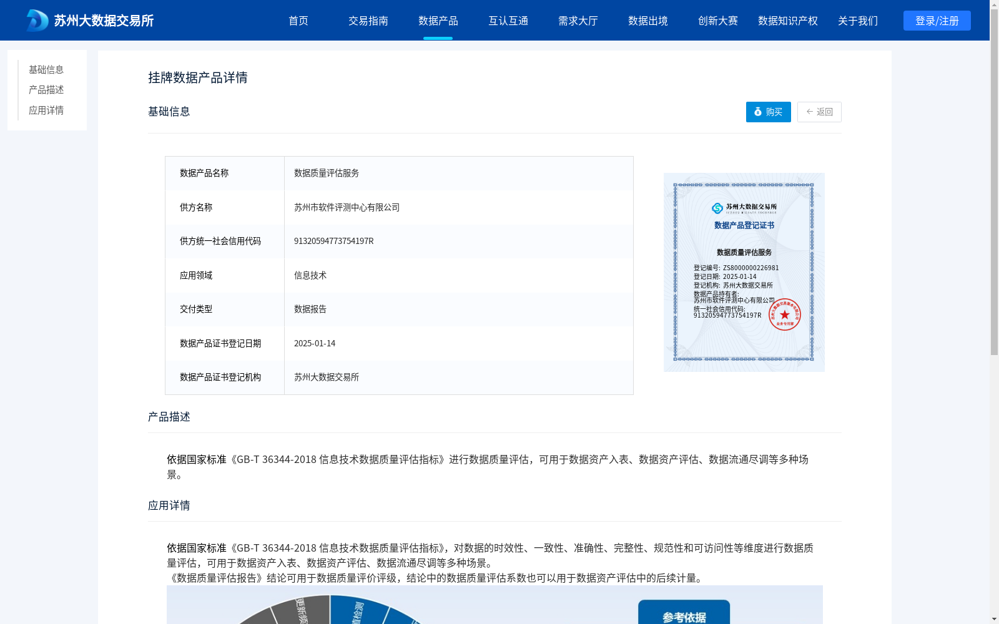Jump to 产品描述 section in sidebar
Screen dimensions: 999x624
[x=46, y=90]
